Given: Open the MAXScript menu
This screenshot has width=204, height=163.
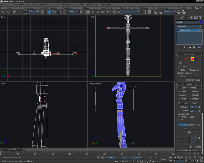Looking at the screenshot, I should [x=101, y=4].
